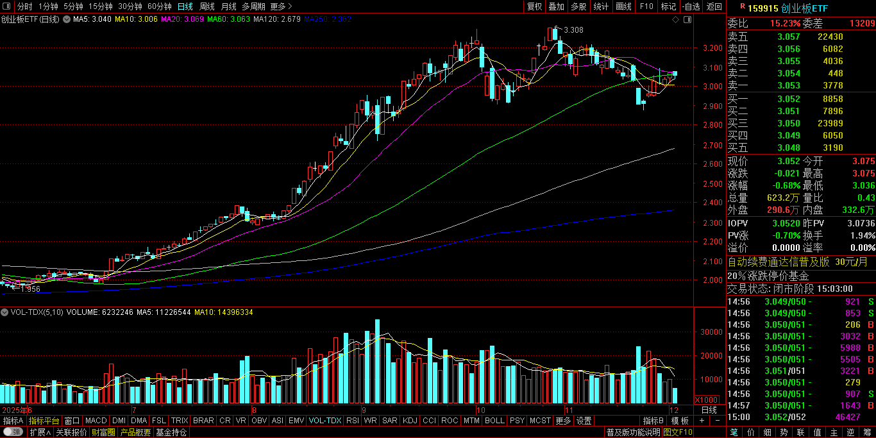Viewport: 876px width, 438px height.
Task: Toggle the -自选 watchlist button
Action: tap(691, 6)
